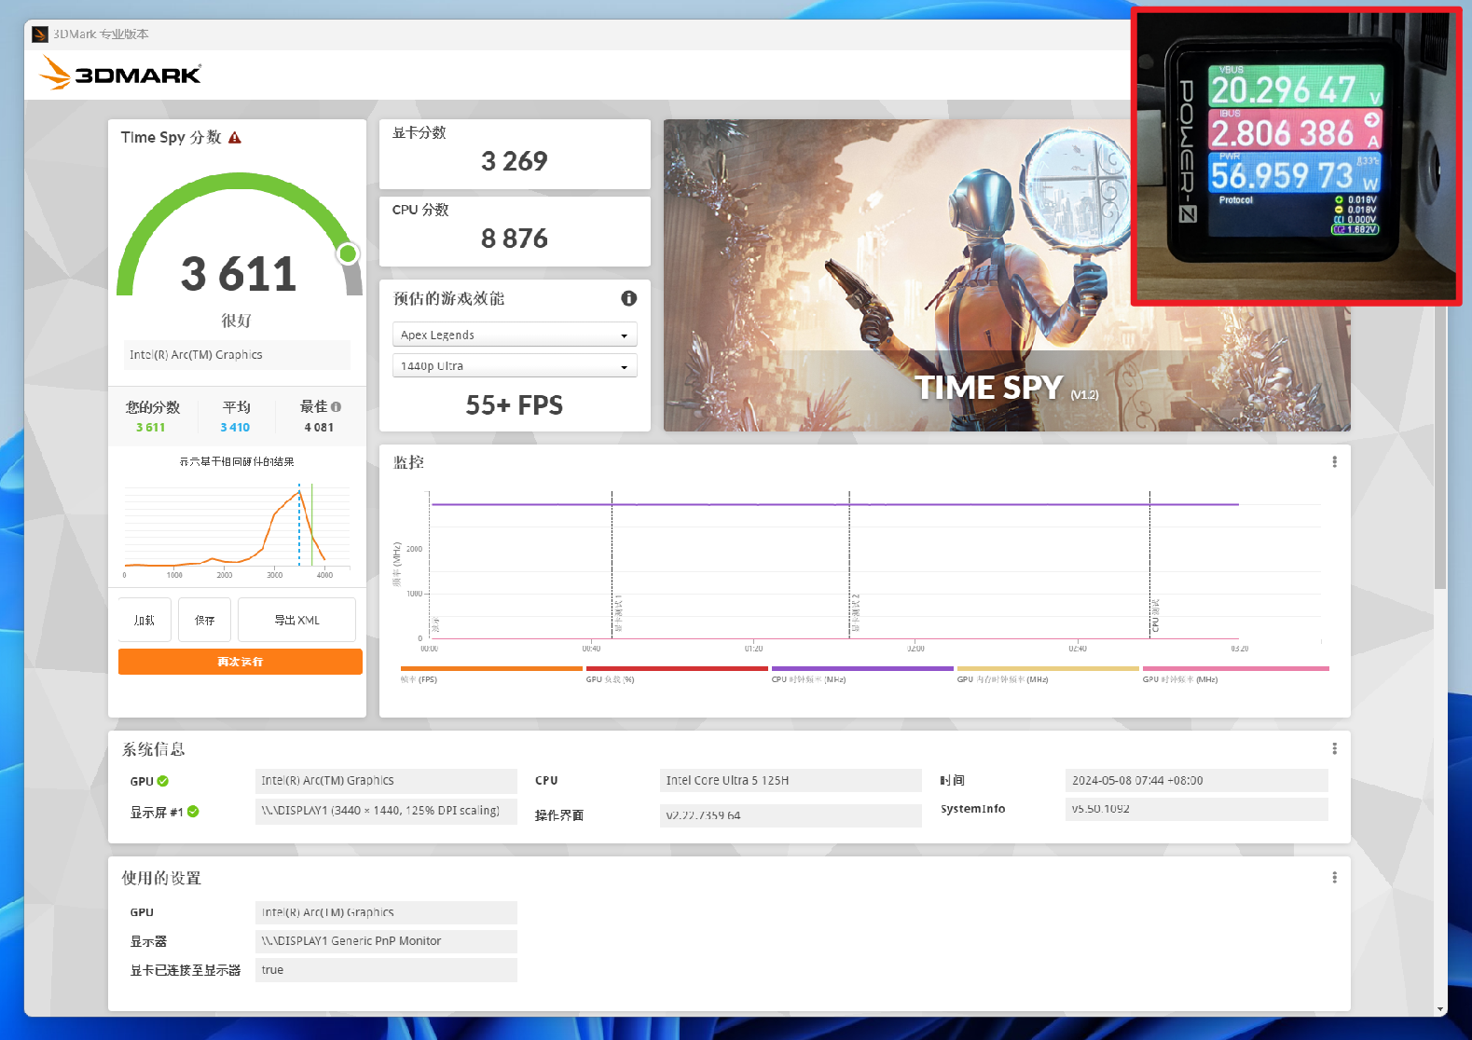Click the Intel Arc Graphics label under score

click(238, 355)
